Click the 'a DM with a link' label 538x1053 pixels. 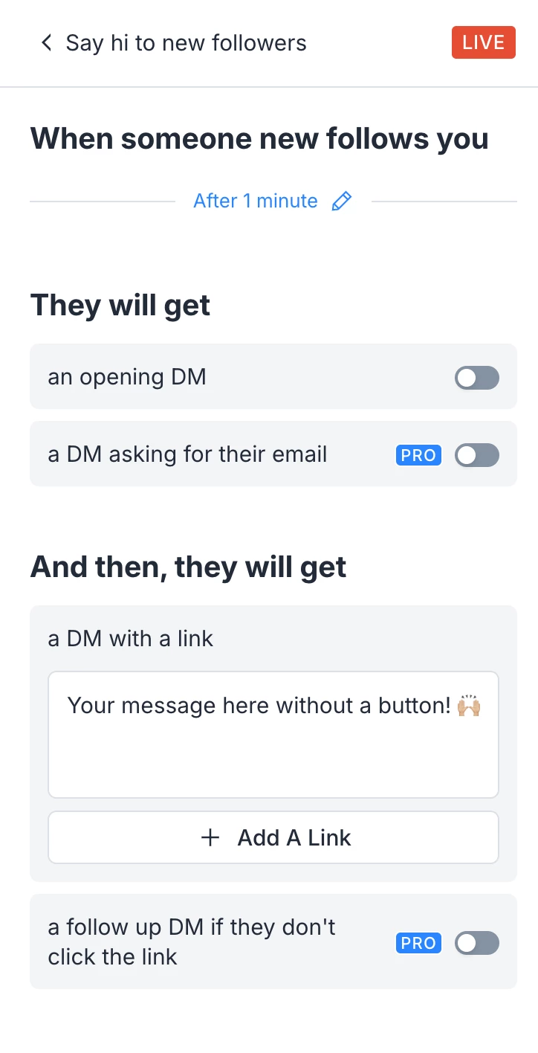click(x=131, y=638)
